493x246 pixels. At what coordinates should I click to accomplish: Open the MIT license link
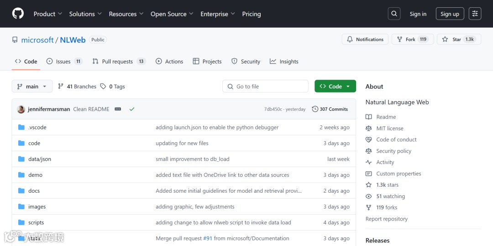(x=389, y=128)
